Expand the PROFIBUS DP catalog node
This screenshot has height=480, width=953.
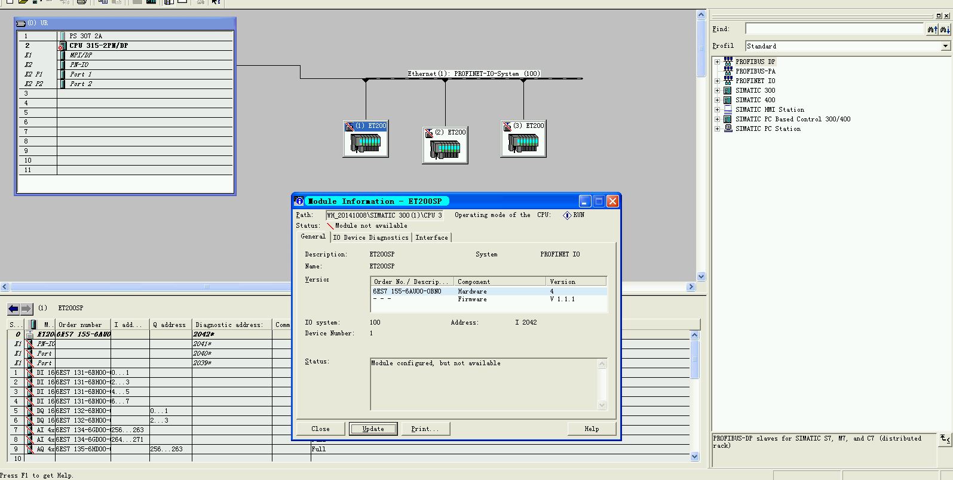tap(717, 62)
